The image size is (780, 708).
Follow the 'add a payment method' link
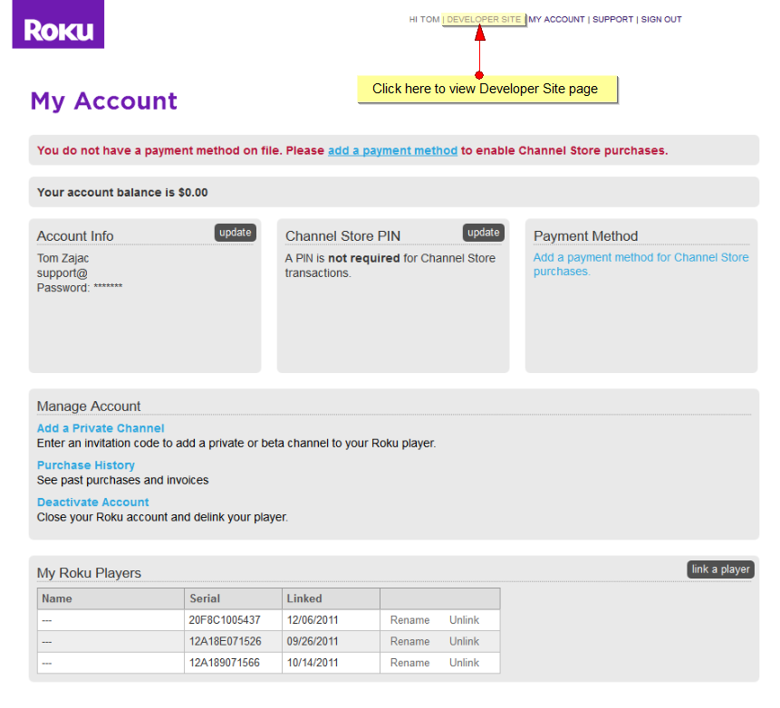point(392,150)
